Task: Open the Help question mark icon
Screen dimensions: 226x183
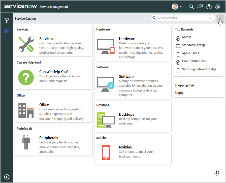Action: pyautogui.click(x=209, y=7)
